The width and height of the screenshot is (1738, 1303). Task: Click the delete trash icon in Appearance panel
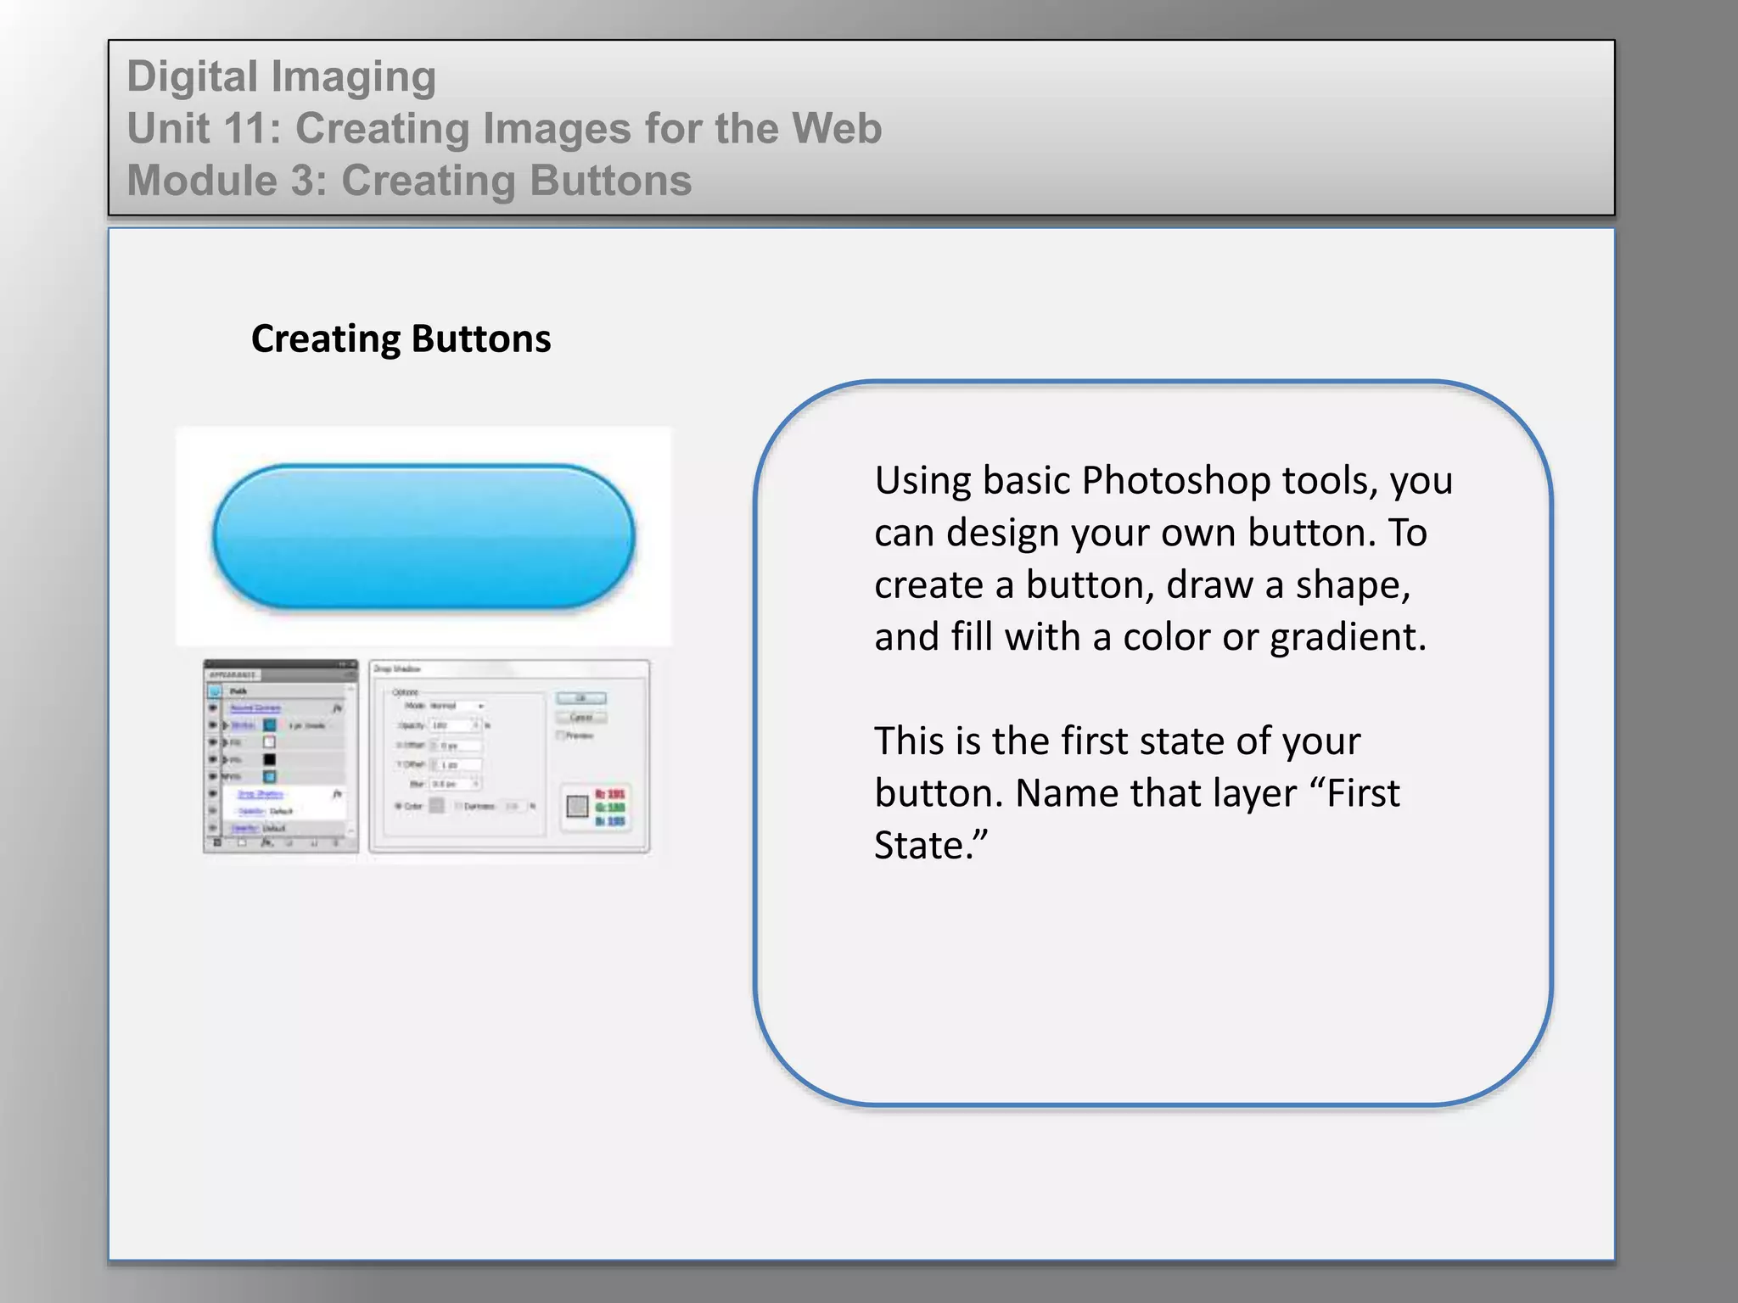[336, 843]
